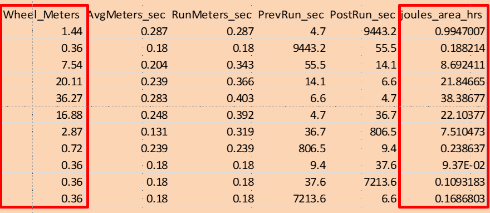This screenshot has width=490, height=213.
Task: Select the AvgMeters_sec column header
Action: coord(129,14)
